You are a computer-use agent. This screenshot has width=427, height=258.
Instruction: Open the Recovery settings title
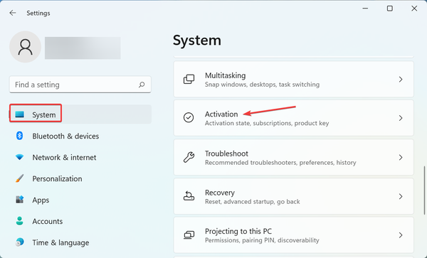[x=220, y=193]
